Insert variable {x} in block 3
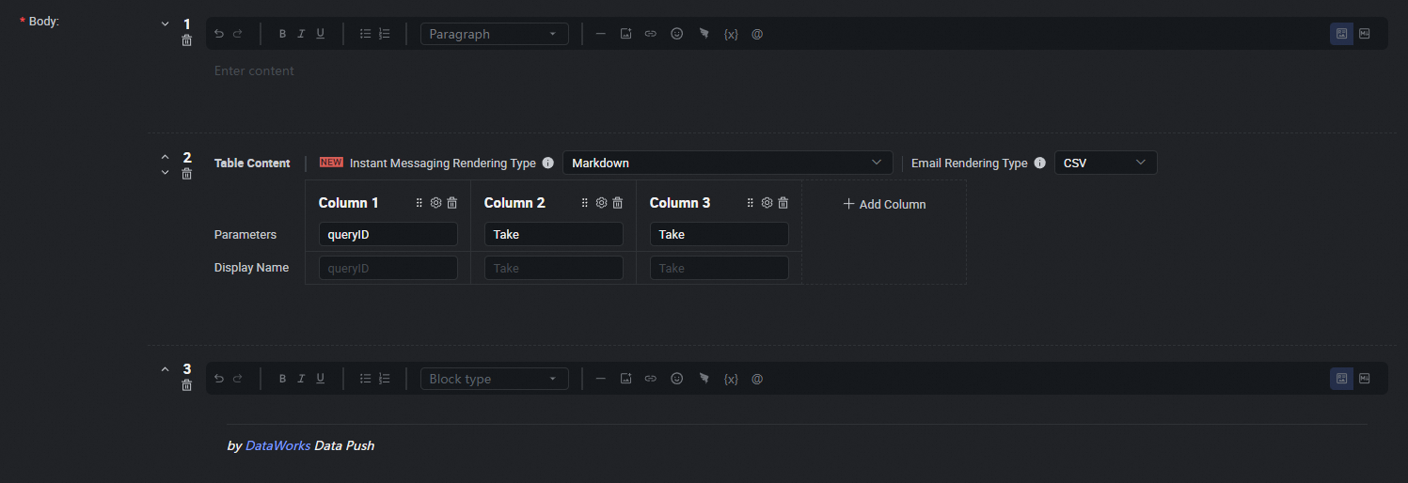 pyautogui.click(x=731, y=379)
